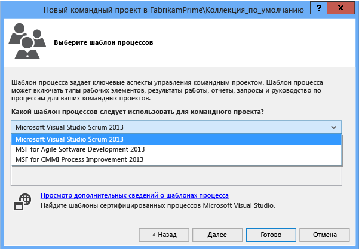This screenshot has width=359, height=249.
Task: Collapse the process template dropdown arrow
Action: 333,127
